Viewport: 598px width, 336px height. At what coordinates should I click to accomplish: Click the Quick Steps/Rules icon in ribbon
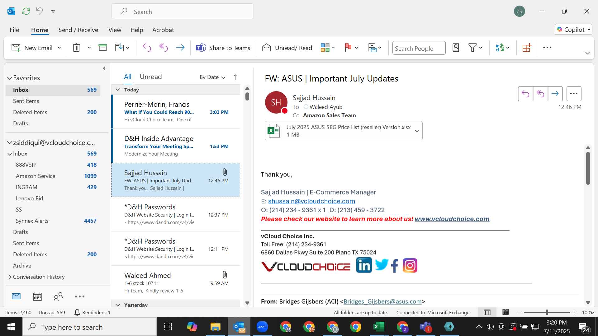(372, 48)
